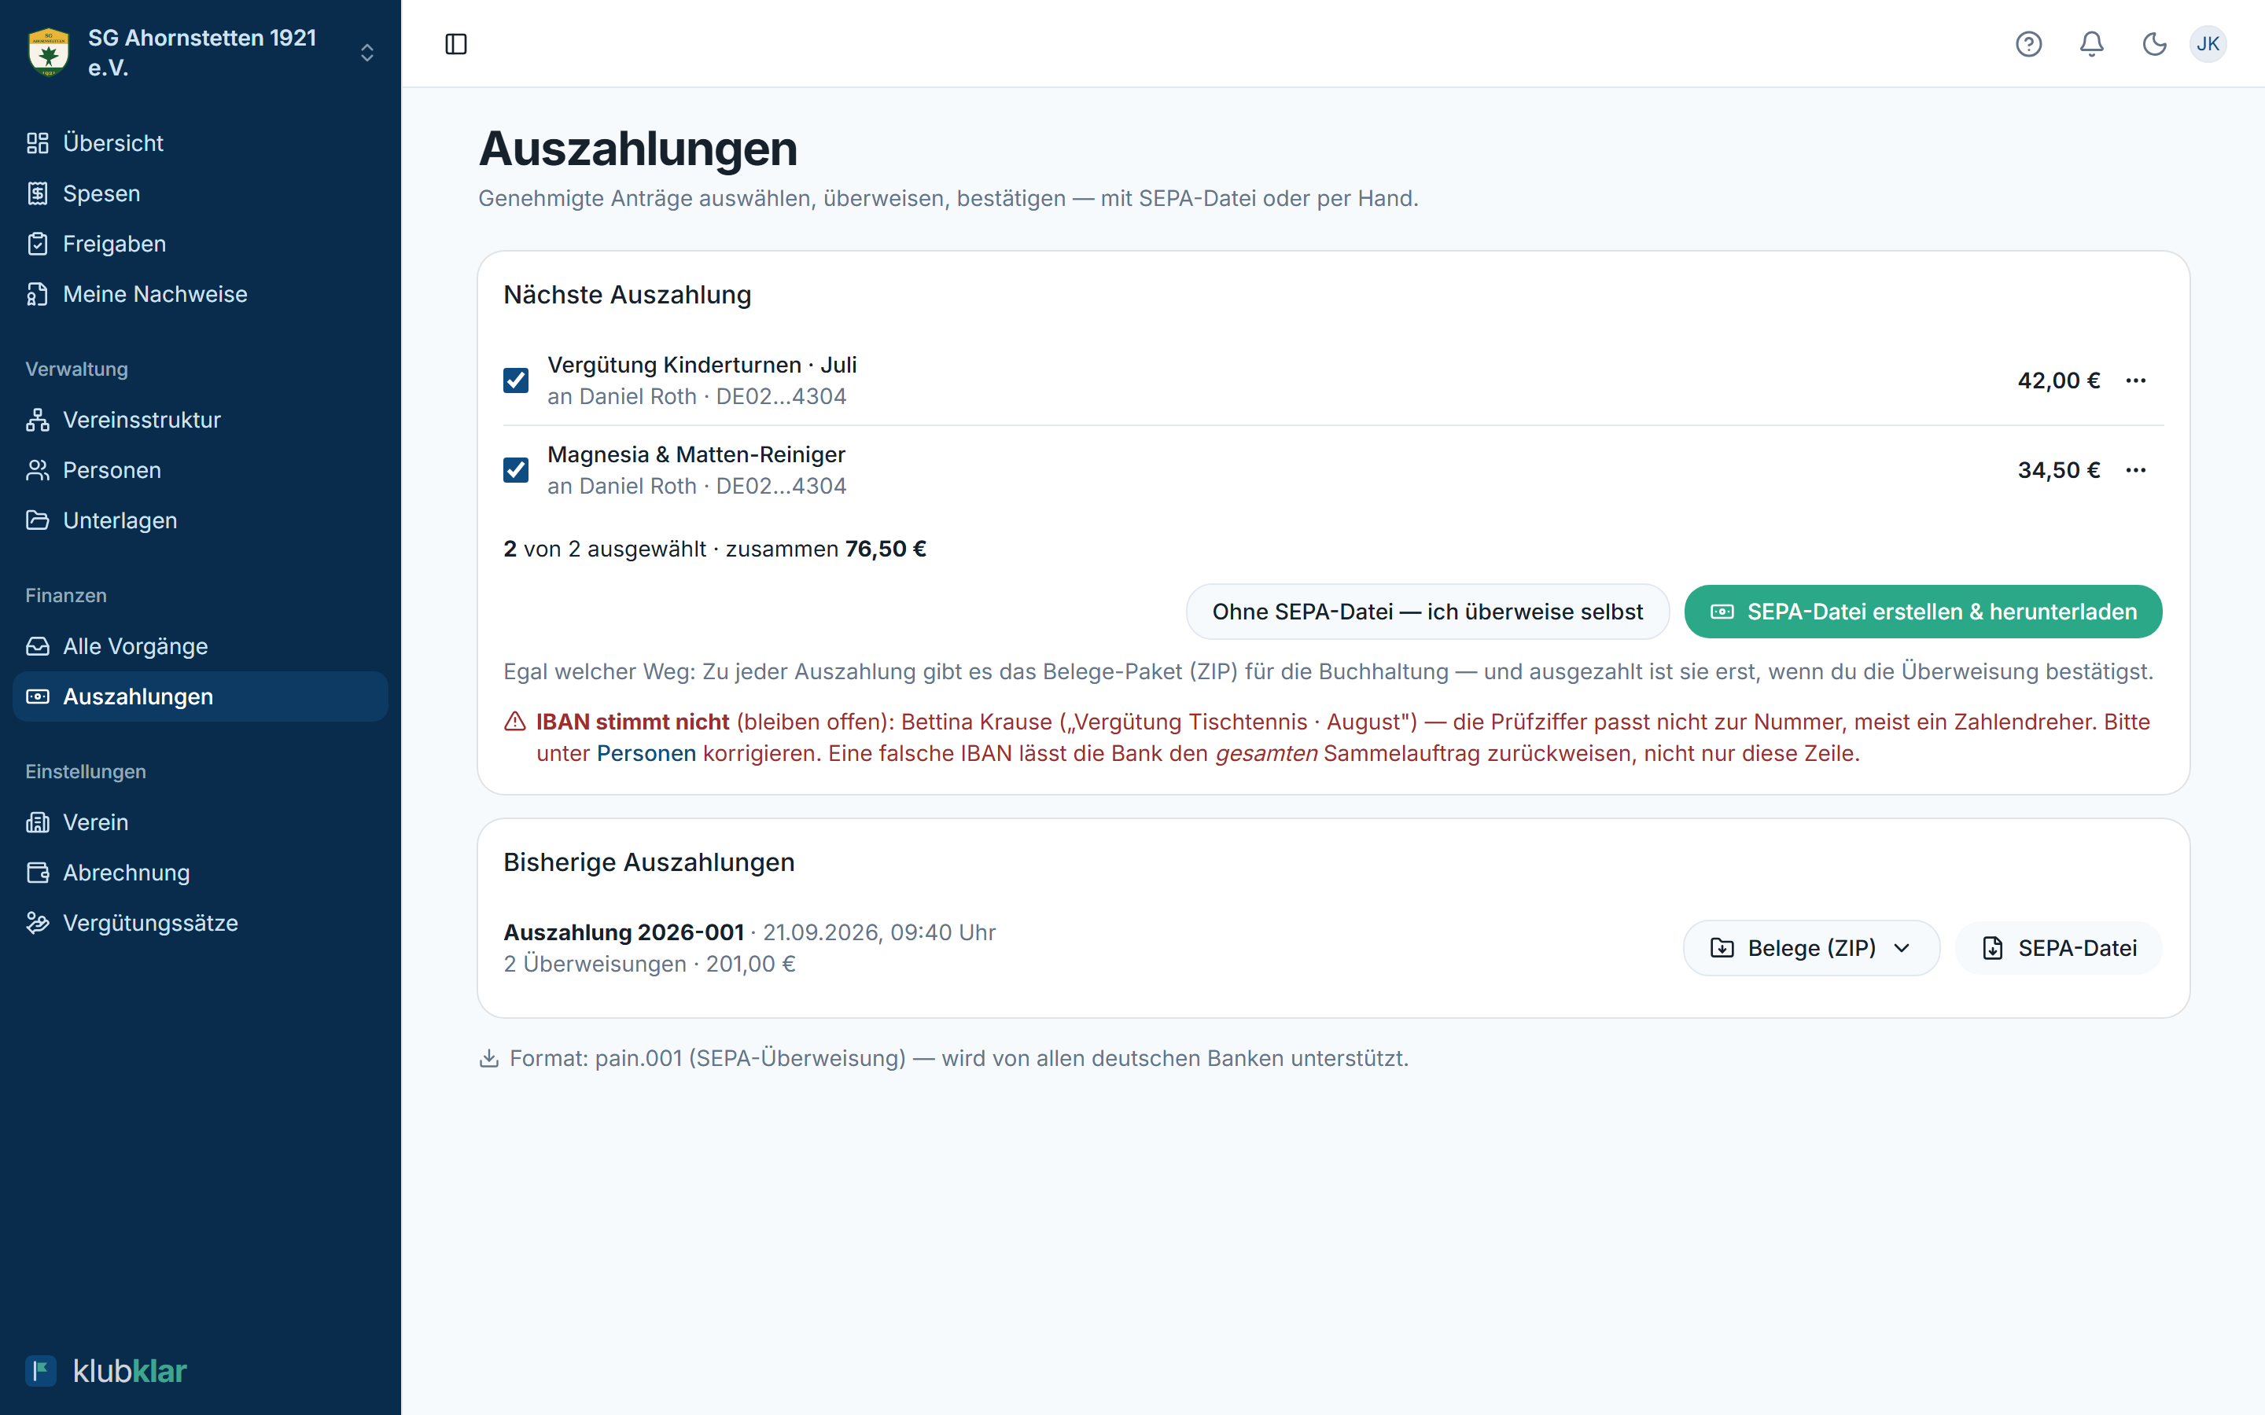
Task: Open the Belege (ZIP) dropdown
Action: pos(1810,948)
